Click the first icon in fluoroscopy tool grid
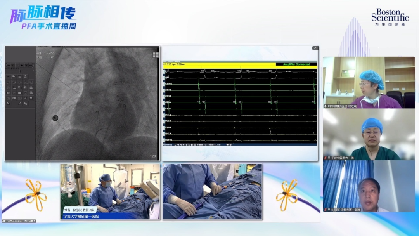 (x=8, y=77)
